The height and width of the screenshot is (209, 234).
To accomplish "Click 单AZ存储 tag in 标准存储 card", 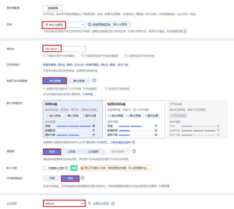I will [72, 116].
